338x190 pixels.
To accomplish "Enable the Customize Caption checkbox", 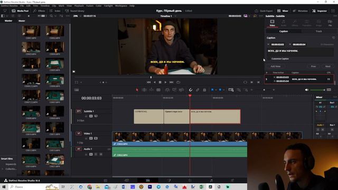I will [x=269, y=59].
